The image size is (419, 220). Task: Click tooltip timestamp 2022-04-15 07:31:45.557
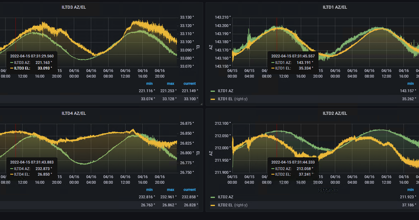(x=293, y=56)
